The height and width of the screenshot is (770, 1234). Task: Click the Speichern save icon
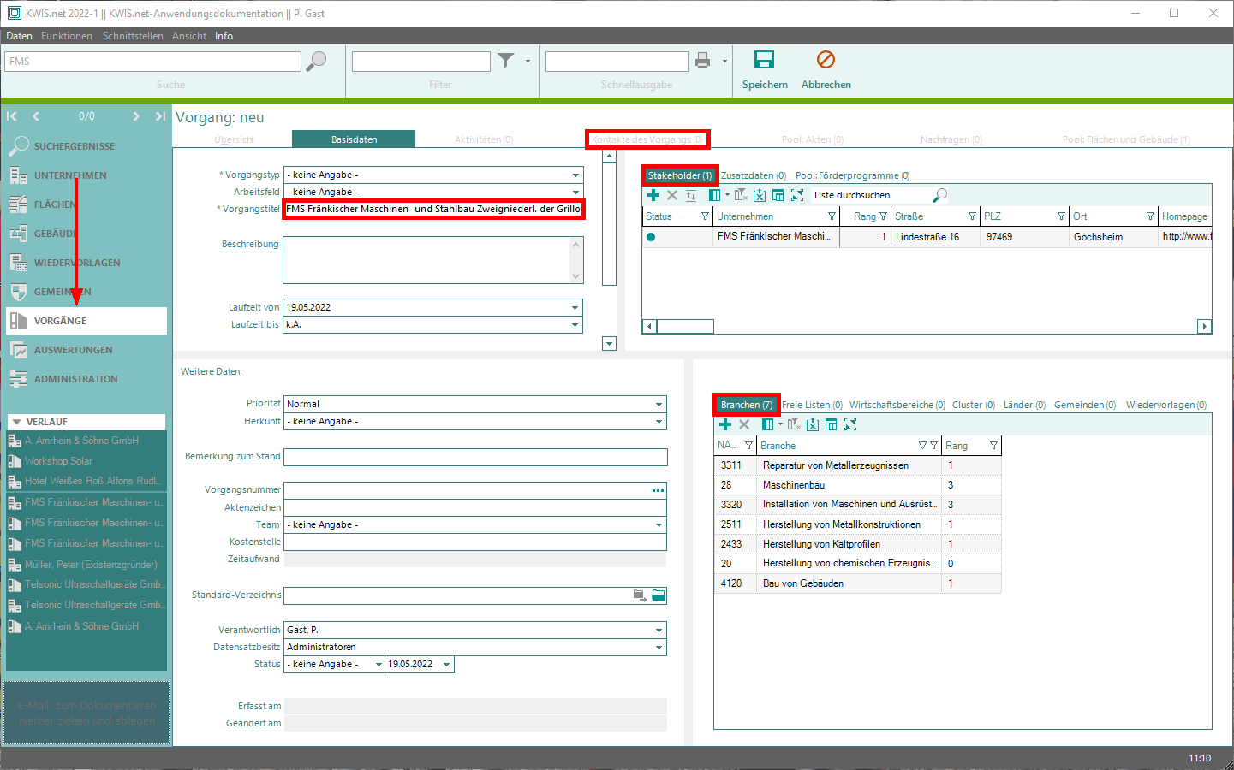coord(764,59)
